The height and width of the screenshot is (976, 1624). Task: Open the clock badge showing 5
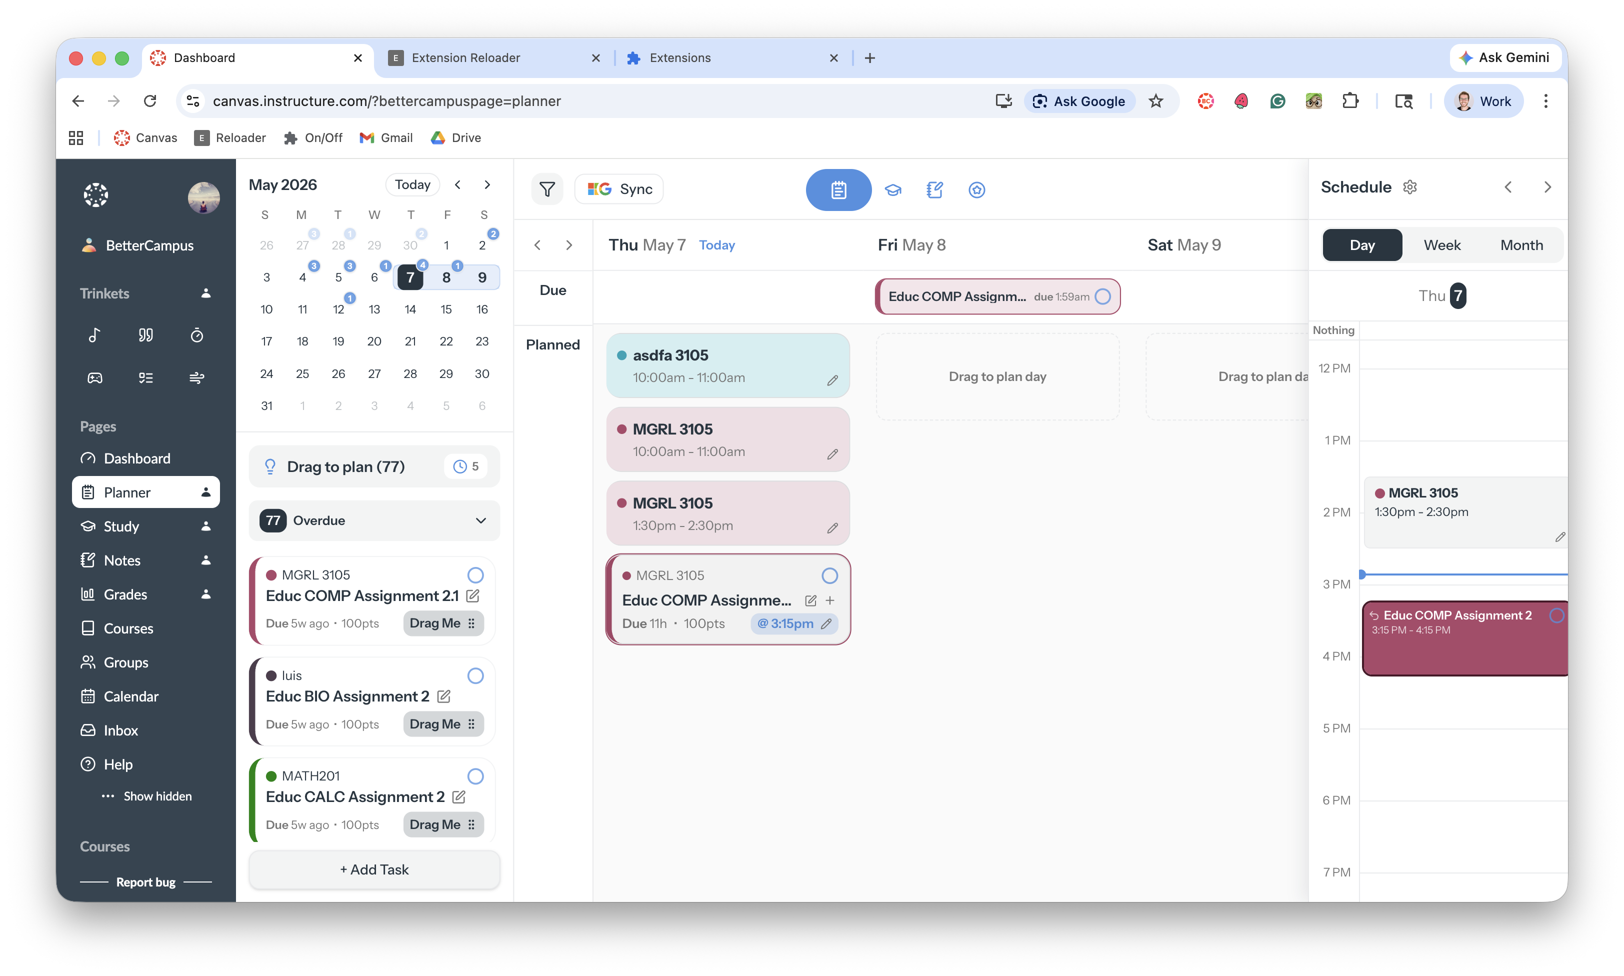pyautogui.click(x=466, y=466)
